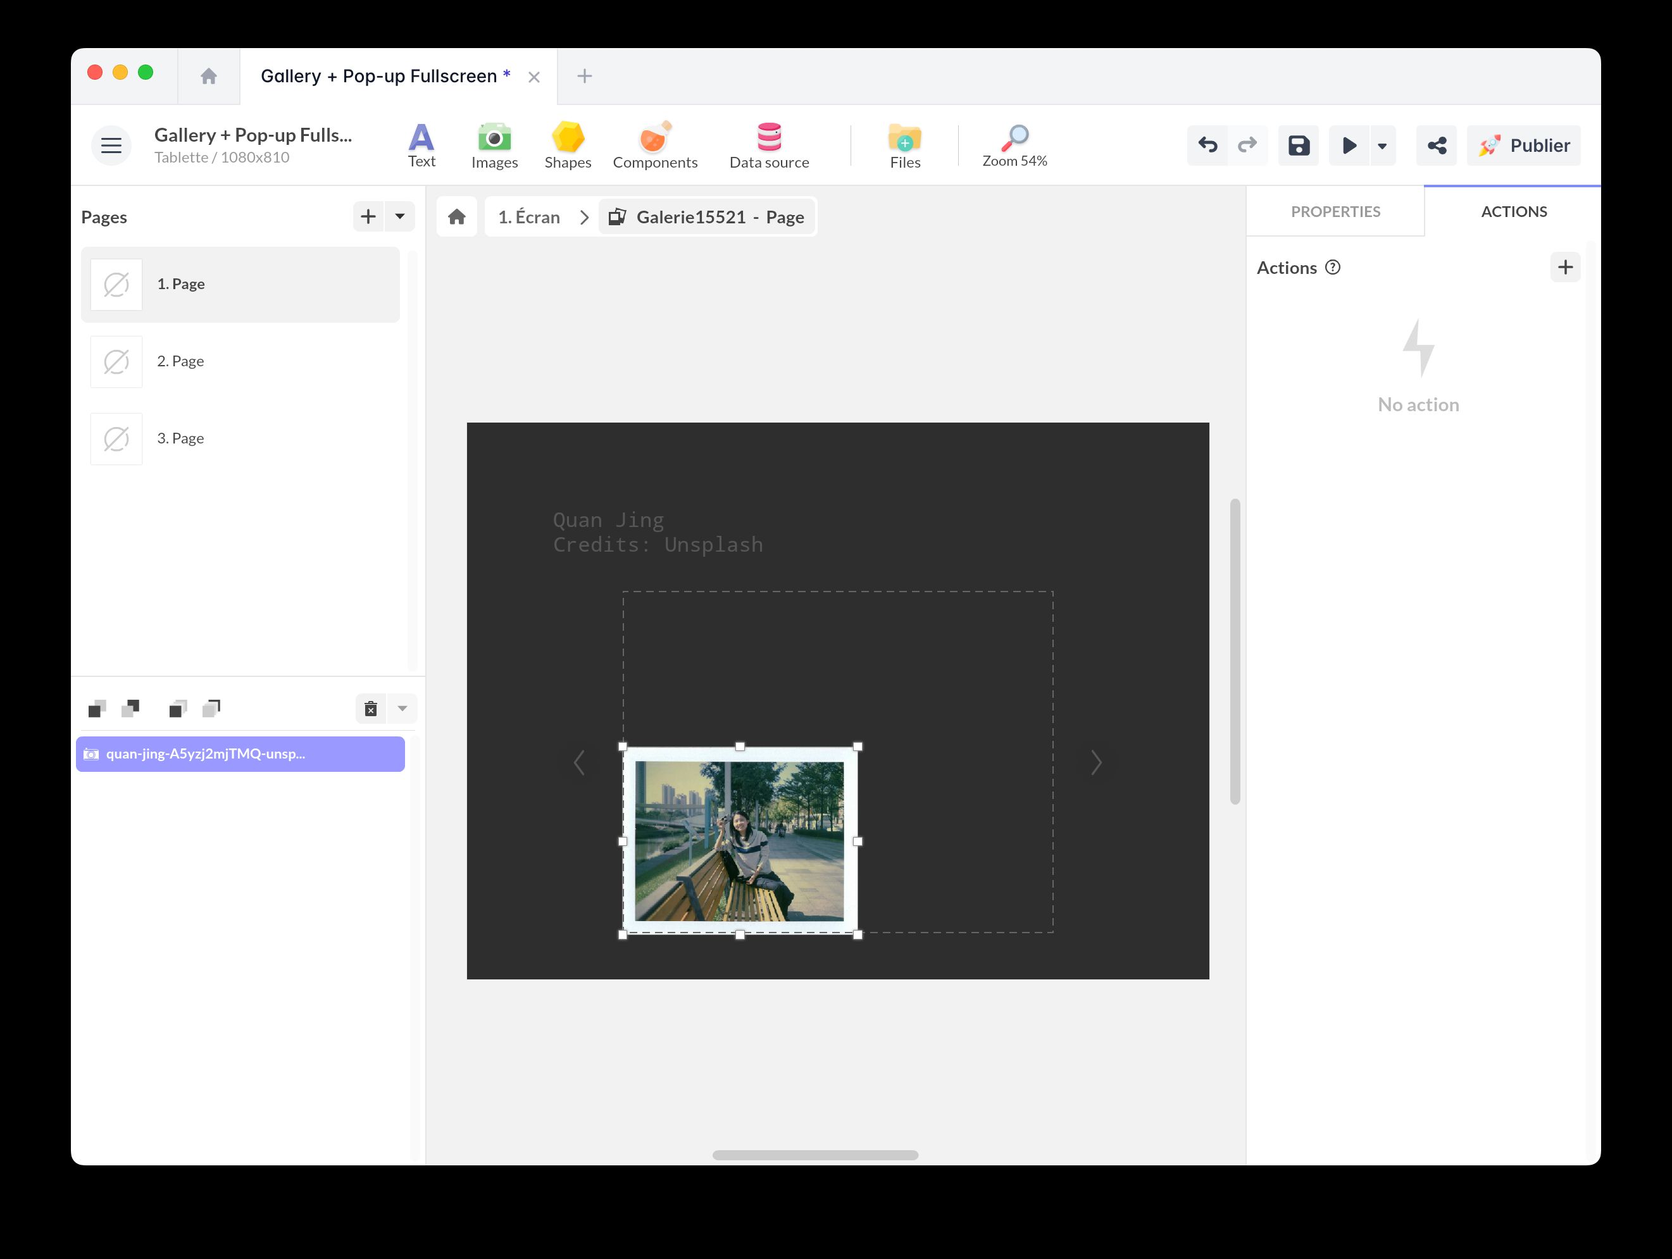
Task: Click the Save icon
Action: pos(1298,145)
